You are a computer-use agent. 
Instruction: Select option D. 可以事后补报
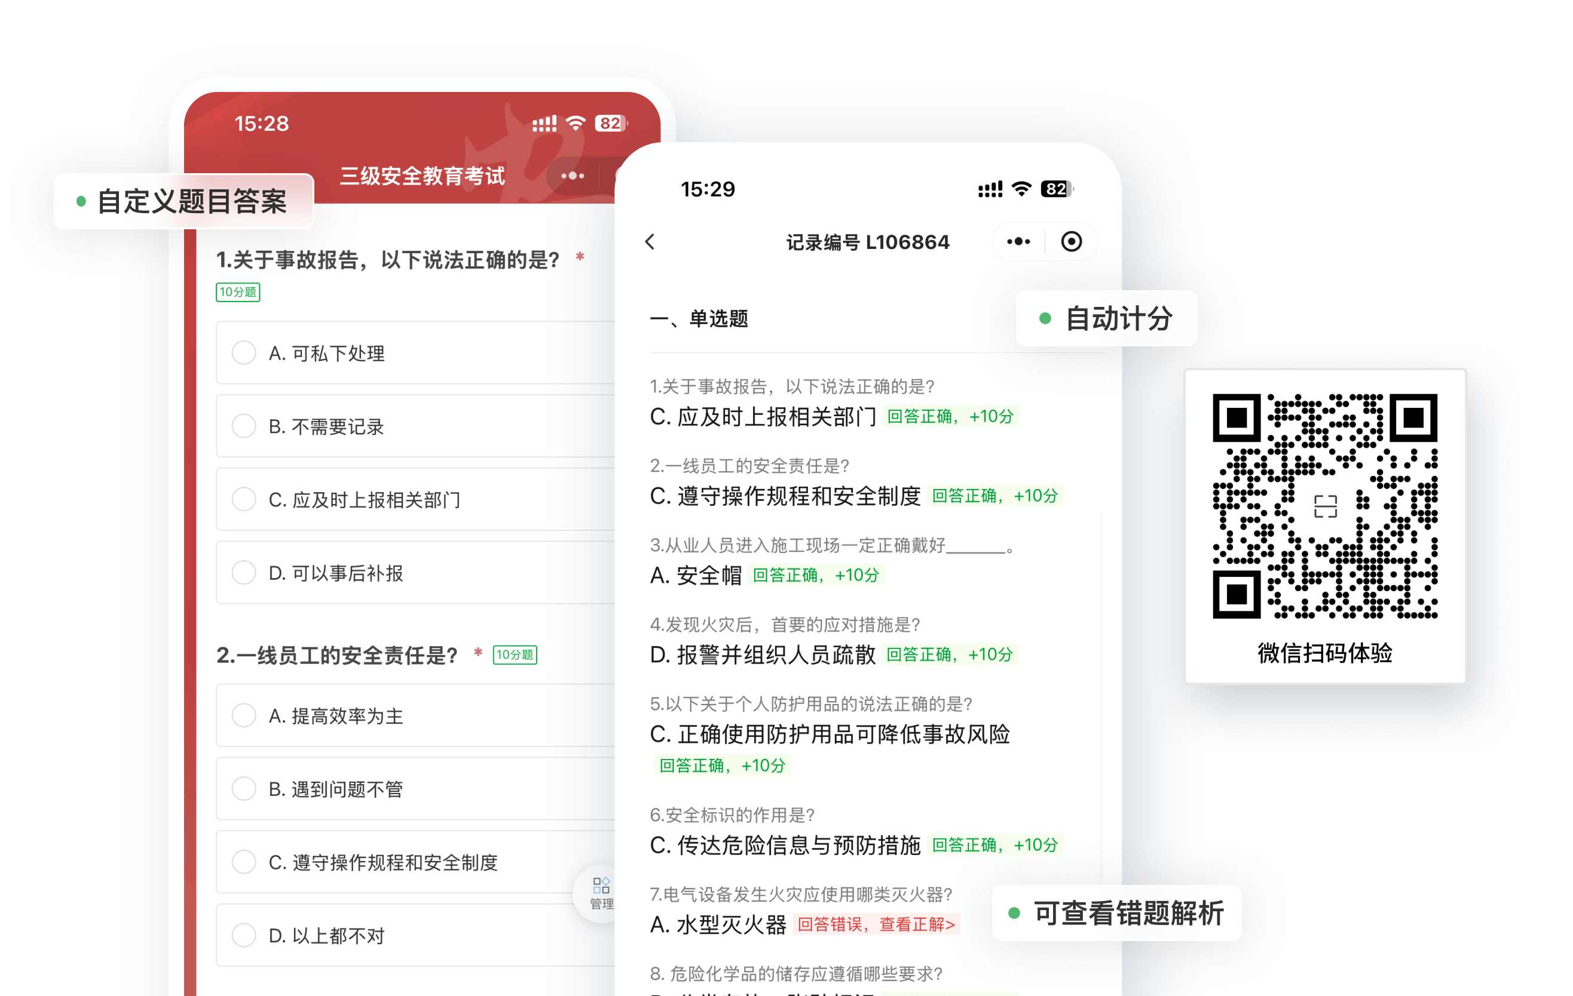(x=415, y=573)
